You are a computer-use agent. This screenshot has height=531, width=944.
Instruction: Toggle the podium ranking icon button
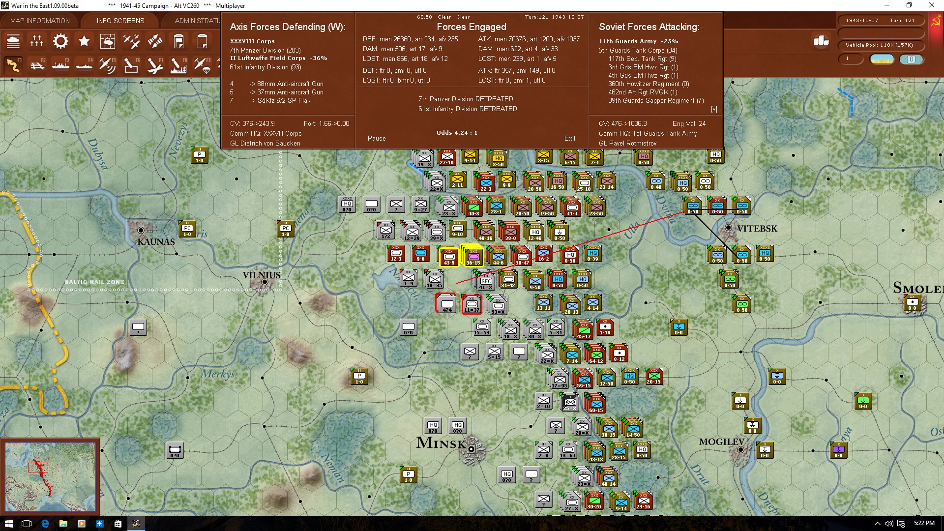coord(821,41)
